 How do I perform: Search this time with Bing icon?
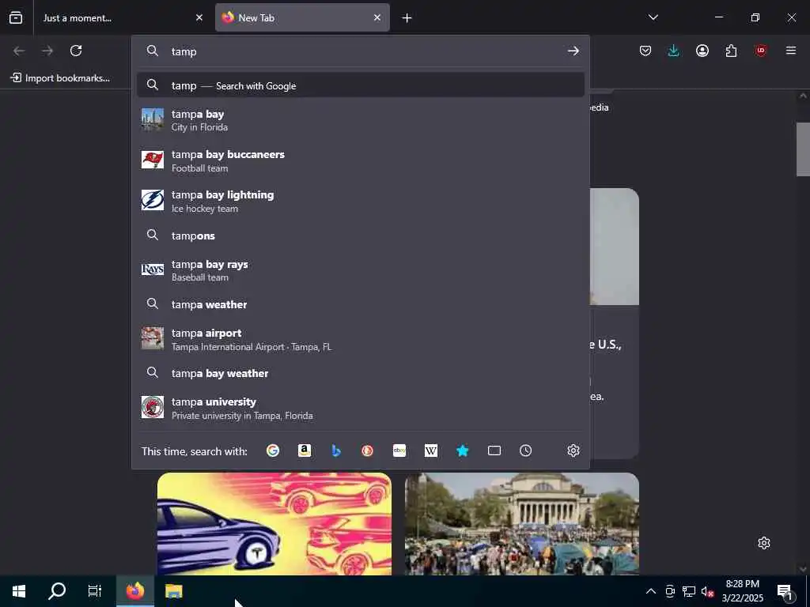pyautogui.click(x=335, y=451)
